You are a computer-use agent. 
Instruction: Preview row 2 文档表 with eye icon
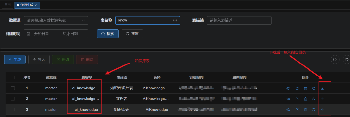(x=288, y=99)
